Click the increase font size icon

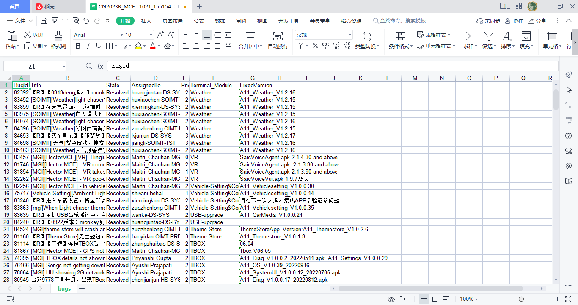160,35
